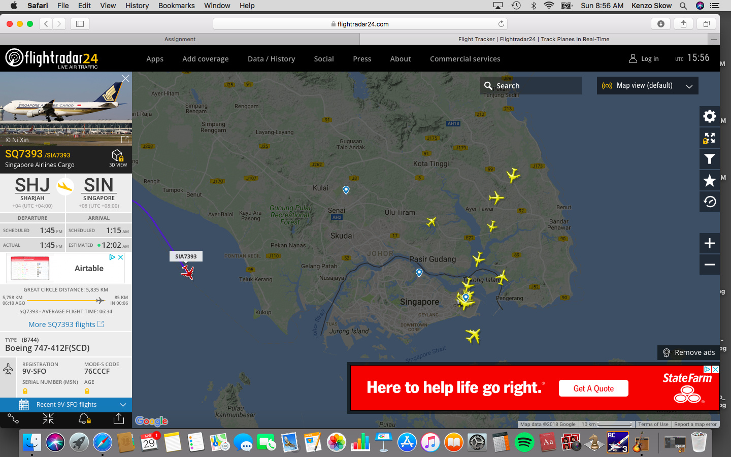The image size is (731, 457).
Task: Open the Press page link
Action: [362, 59]
